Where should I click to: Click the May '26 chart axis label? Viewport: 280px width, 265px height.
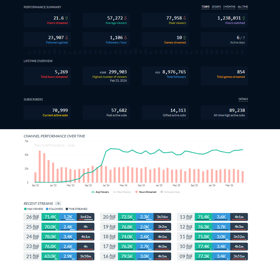tap(229, 185)
